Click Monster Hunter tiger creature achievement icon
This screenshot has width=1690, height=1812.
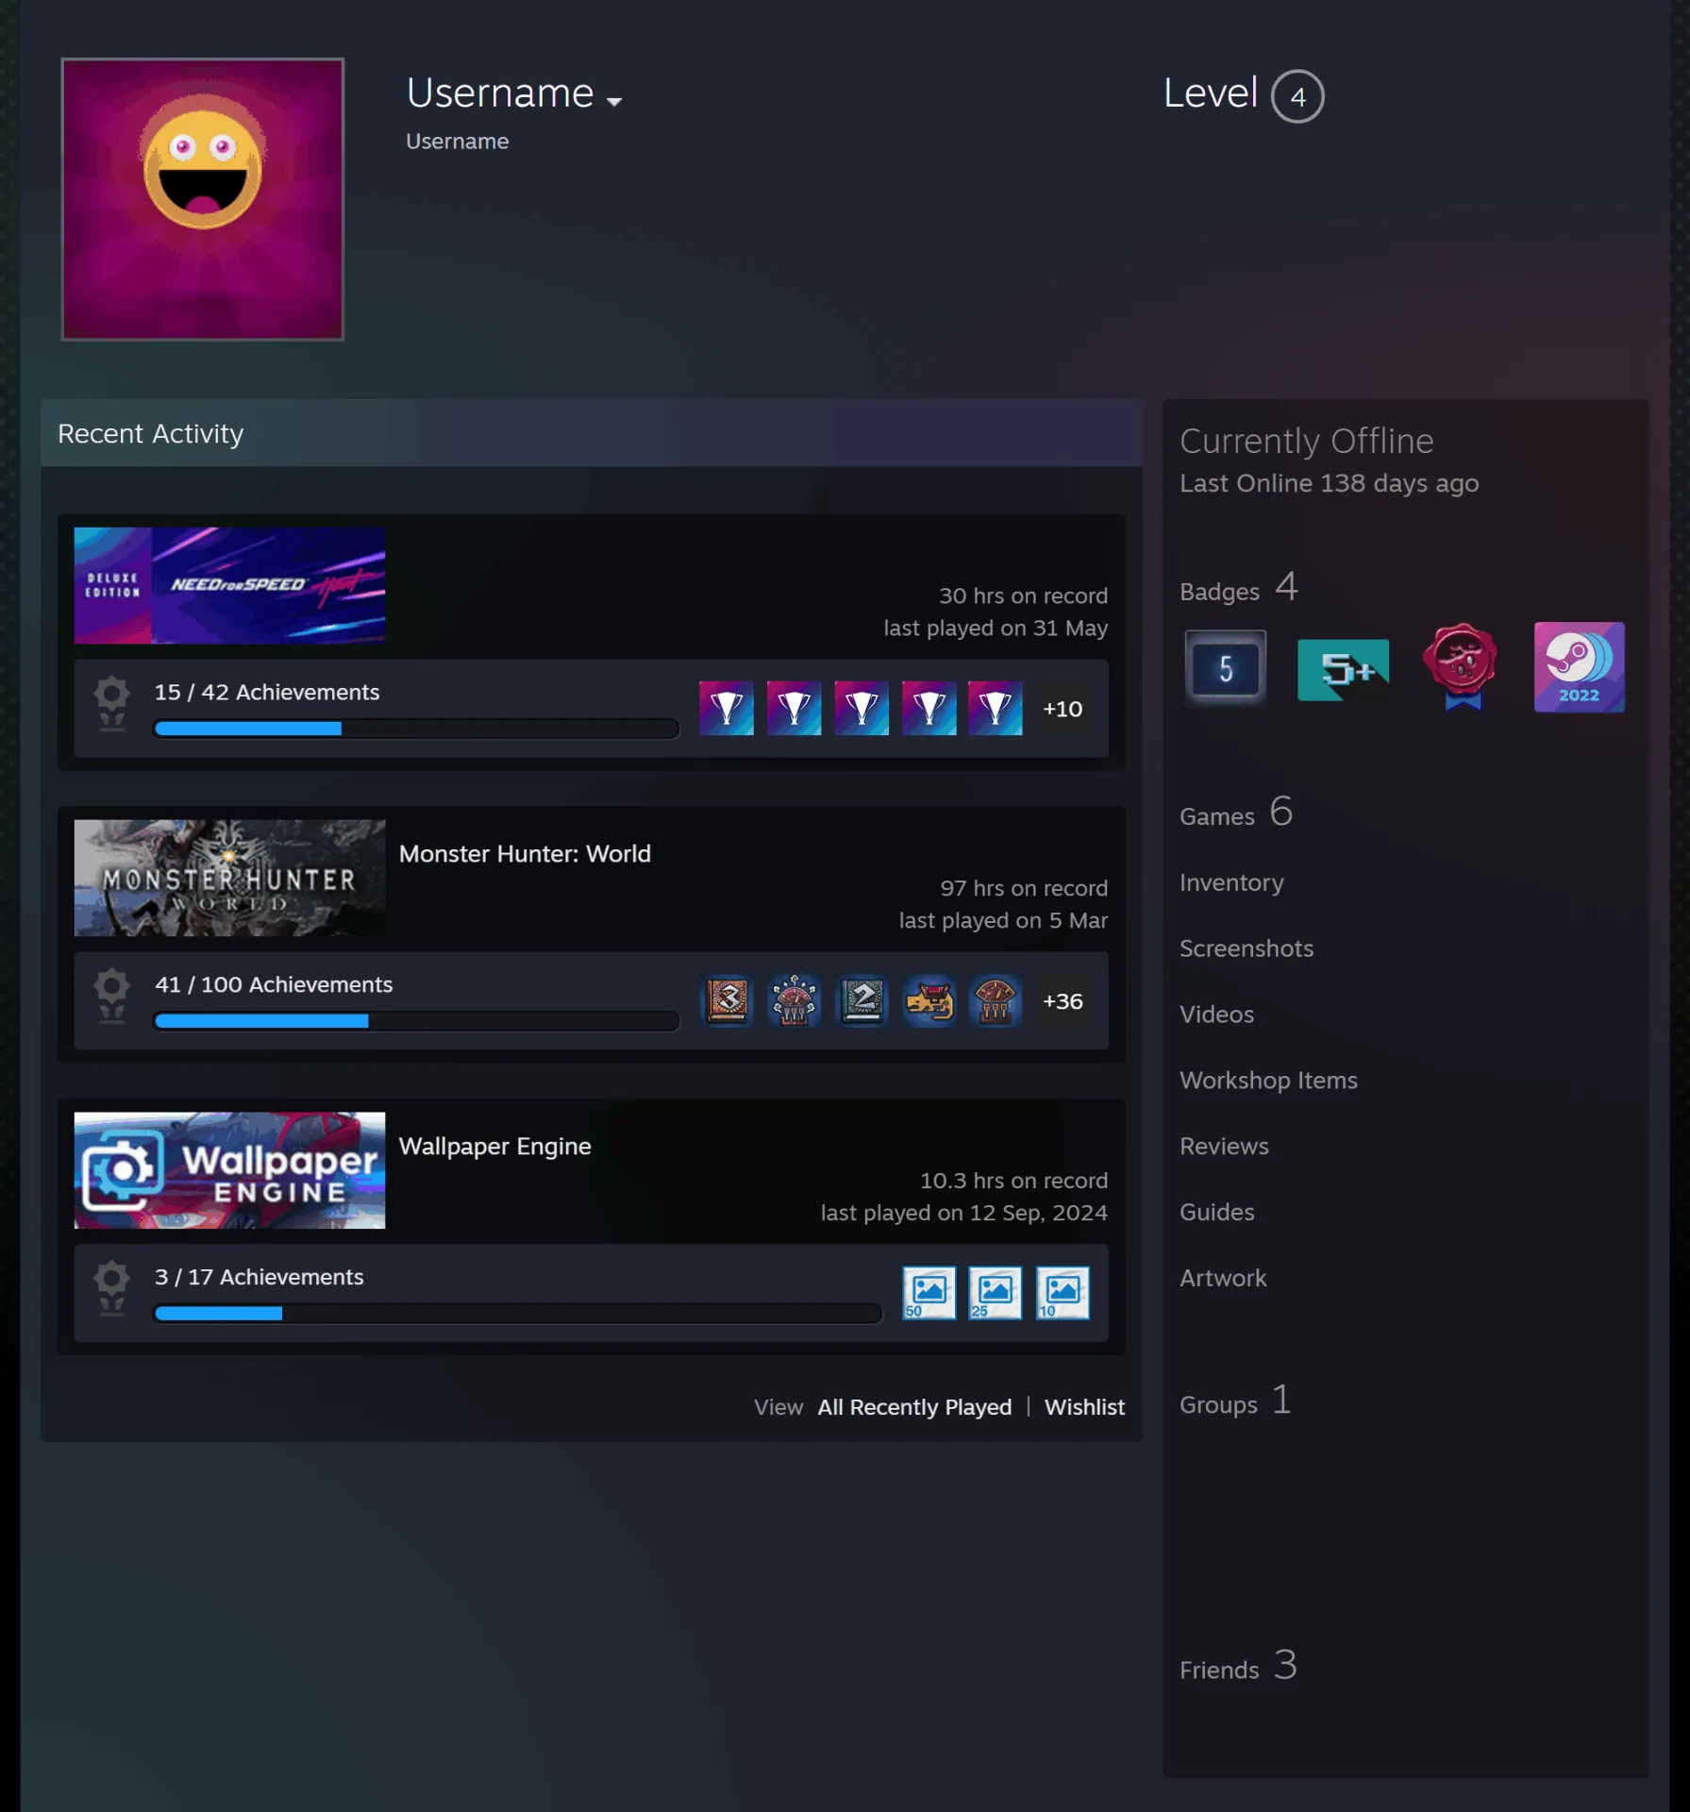click(x=929, y=1000)
